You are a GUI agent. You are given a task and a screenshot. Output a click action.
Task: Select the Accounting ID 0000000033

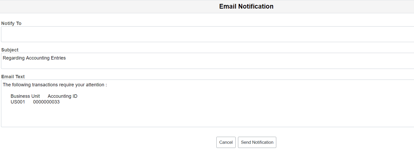(x=46, y=102)
